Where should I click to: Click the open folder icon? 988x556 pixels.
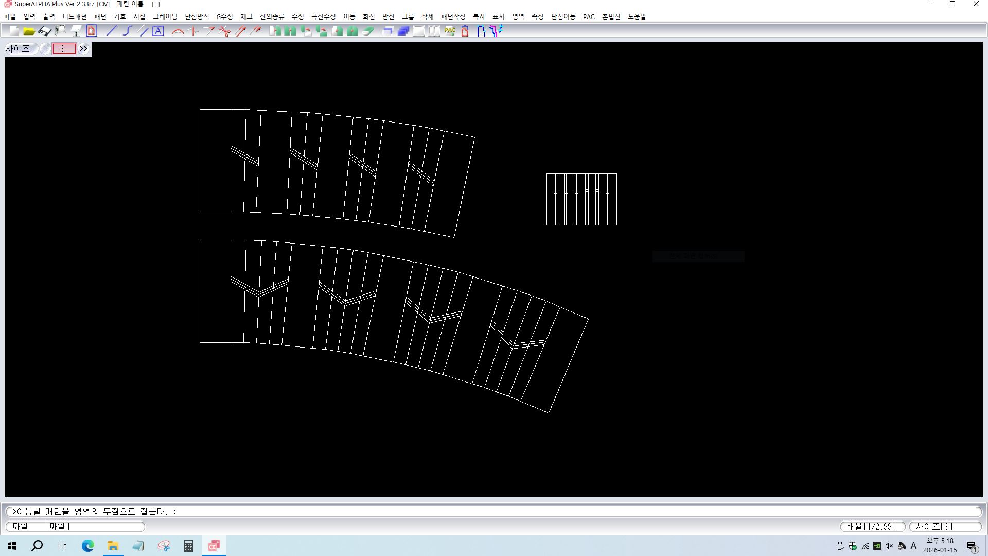pyautogui.click(x=29, y=31)
